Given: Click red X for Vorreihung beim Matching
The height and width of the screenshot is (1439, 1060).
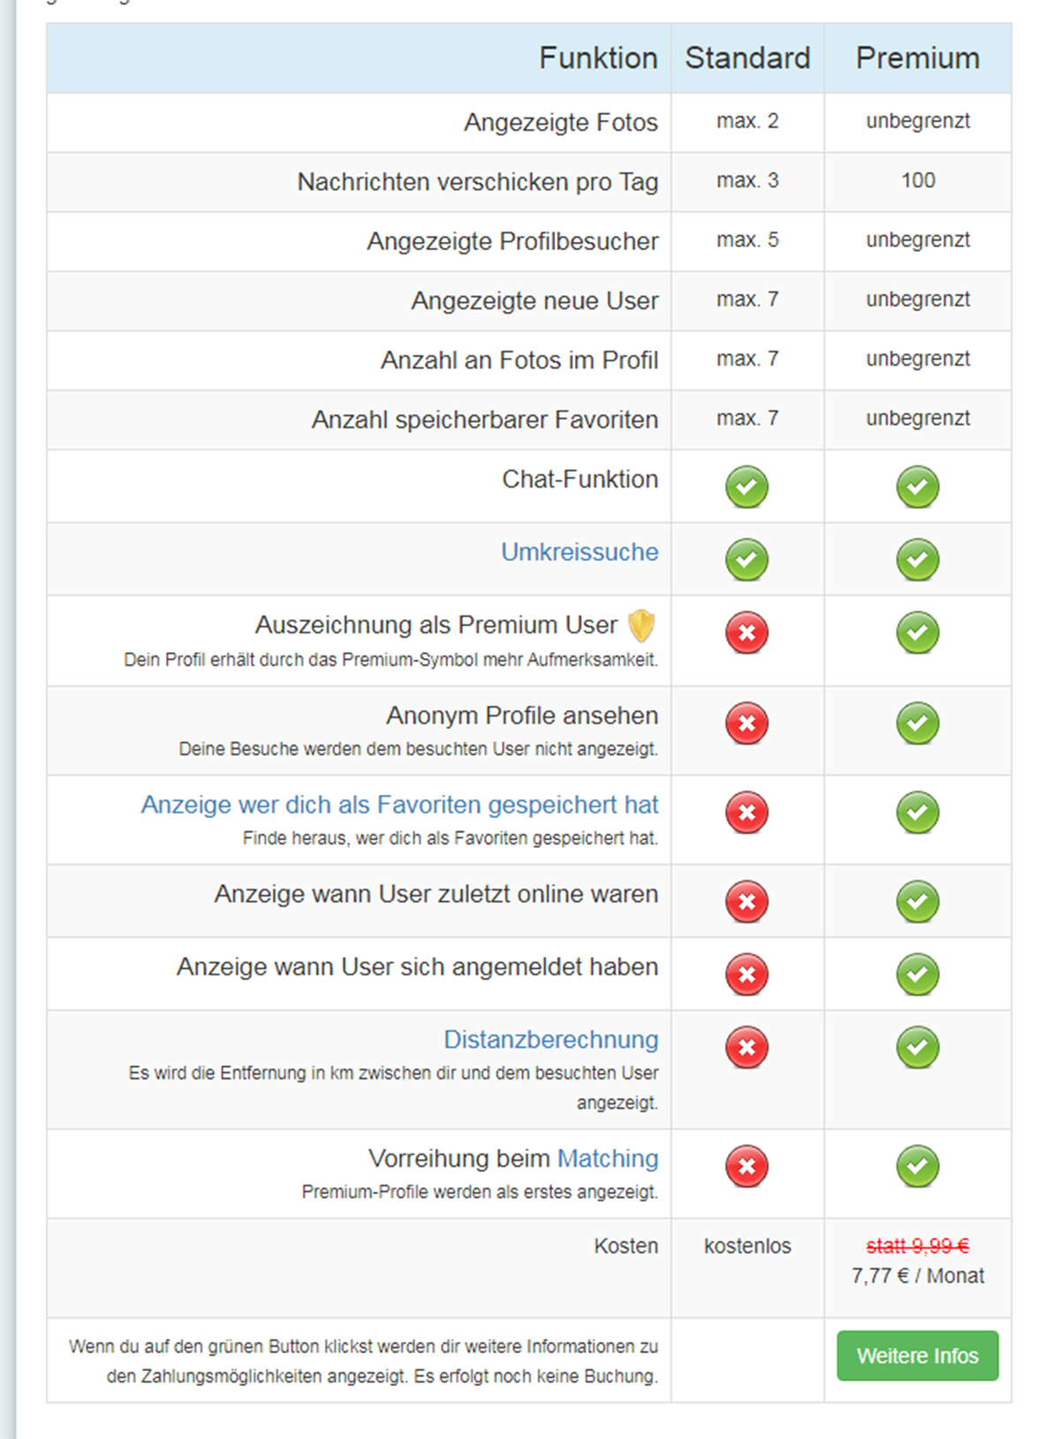Looking at the screenshot, I should (746, 1166).
